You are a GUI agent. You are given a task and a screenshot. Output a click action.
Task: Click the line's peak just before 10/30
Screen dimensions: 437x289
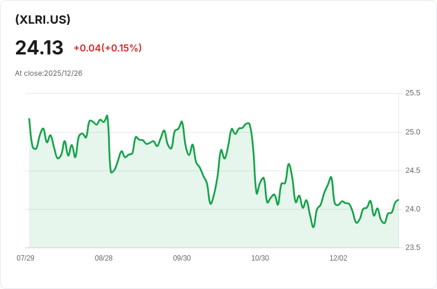[248, 123]
